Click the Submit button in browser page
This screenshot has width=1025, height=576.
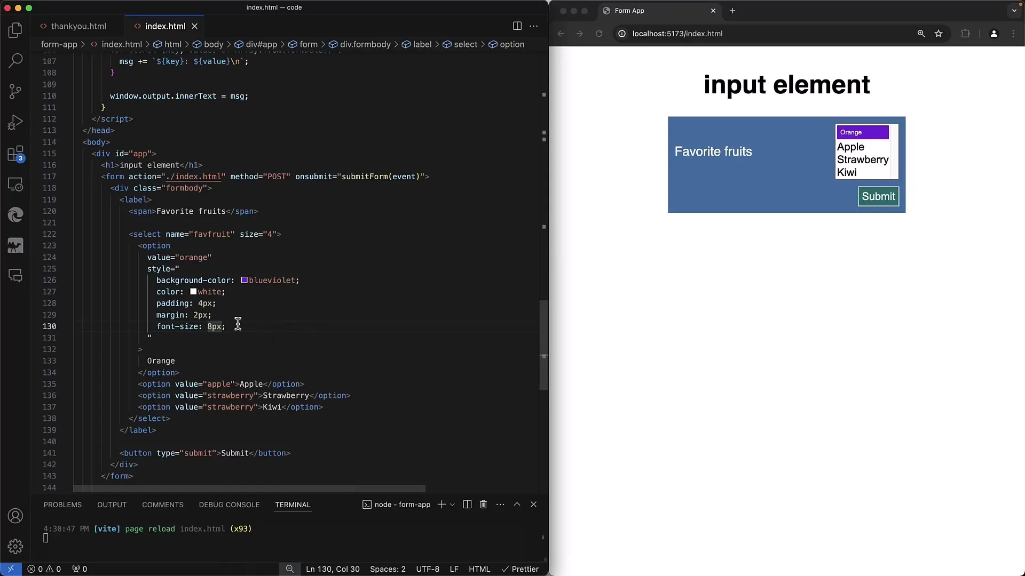pos(878,196)
